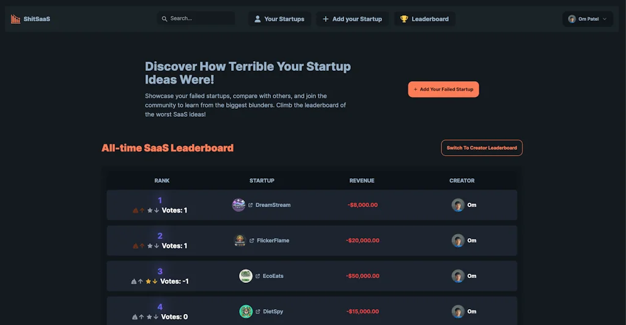
Task: Open the Om Patel account dropdown
Action: tap(587, 19)
